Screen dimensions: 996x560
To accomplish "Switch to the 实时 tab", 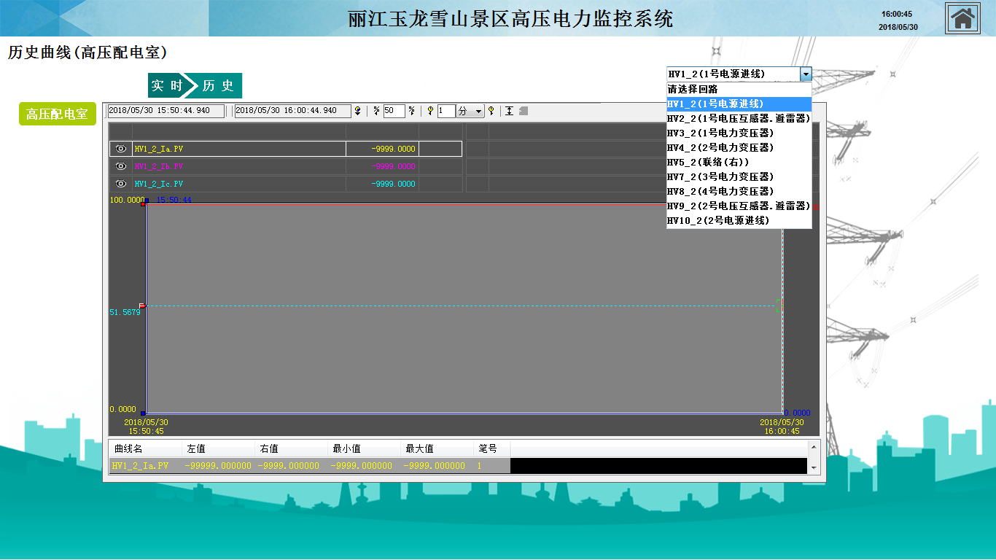I will [x=166, y=85].
